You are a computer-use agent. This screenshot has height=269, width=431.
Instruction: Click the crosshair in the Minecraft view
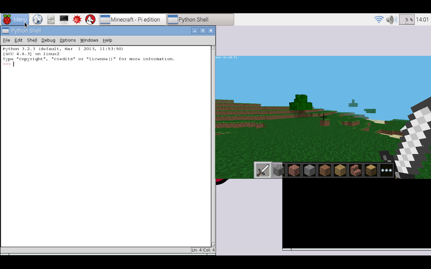coord(324,117)
